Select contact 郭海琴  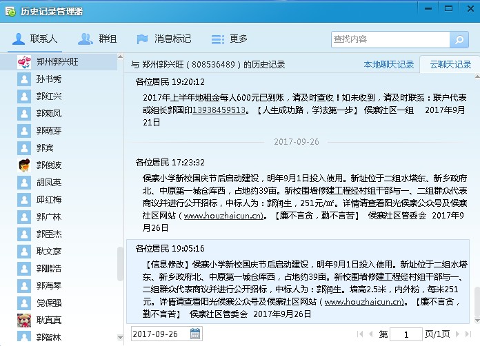[x=59, y=285]
